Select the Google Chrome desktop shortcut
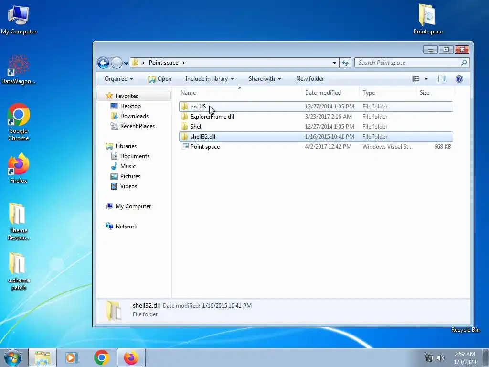The image size is (489, 367). (19, 122)
